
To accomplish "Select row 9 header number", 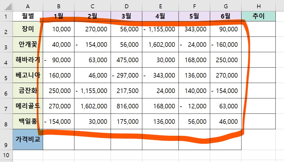I will click(x=6, y=139).
